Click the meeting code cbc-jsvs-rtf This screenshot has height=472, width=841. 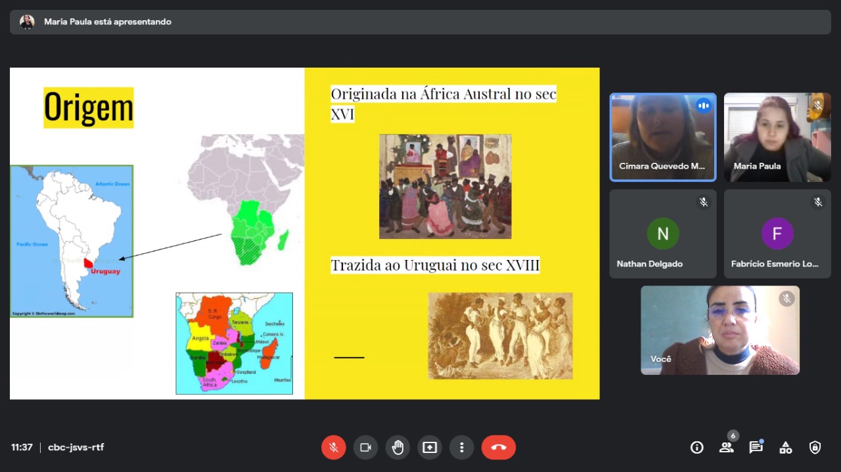(76, 448)
